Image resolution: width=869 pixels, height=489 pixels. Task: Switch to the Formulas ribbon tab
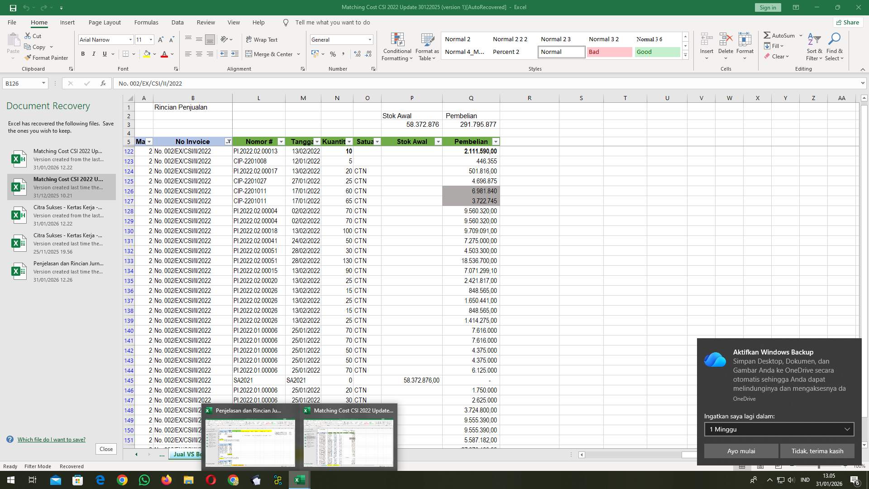click(146, 22)
